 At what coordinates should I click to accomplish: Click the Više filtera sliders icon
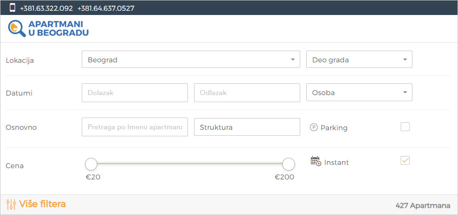(x=11, y=204)
